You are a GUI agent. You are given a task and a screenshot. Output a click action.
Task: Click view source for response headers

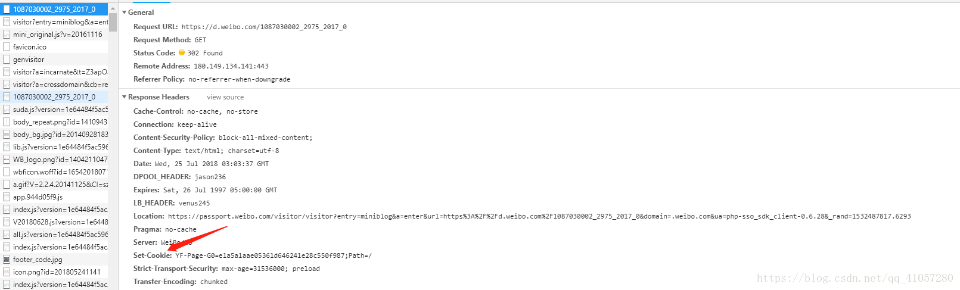click(x=225, y=97)
